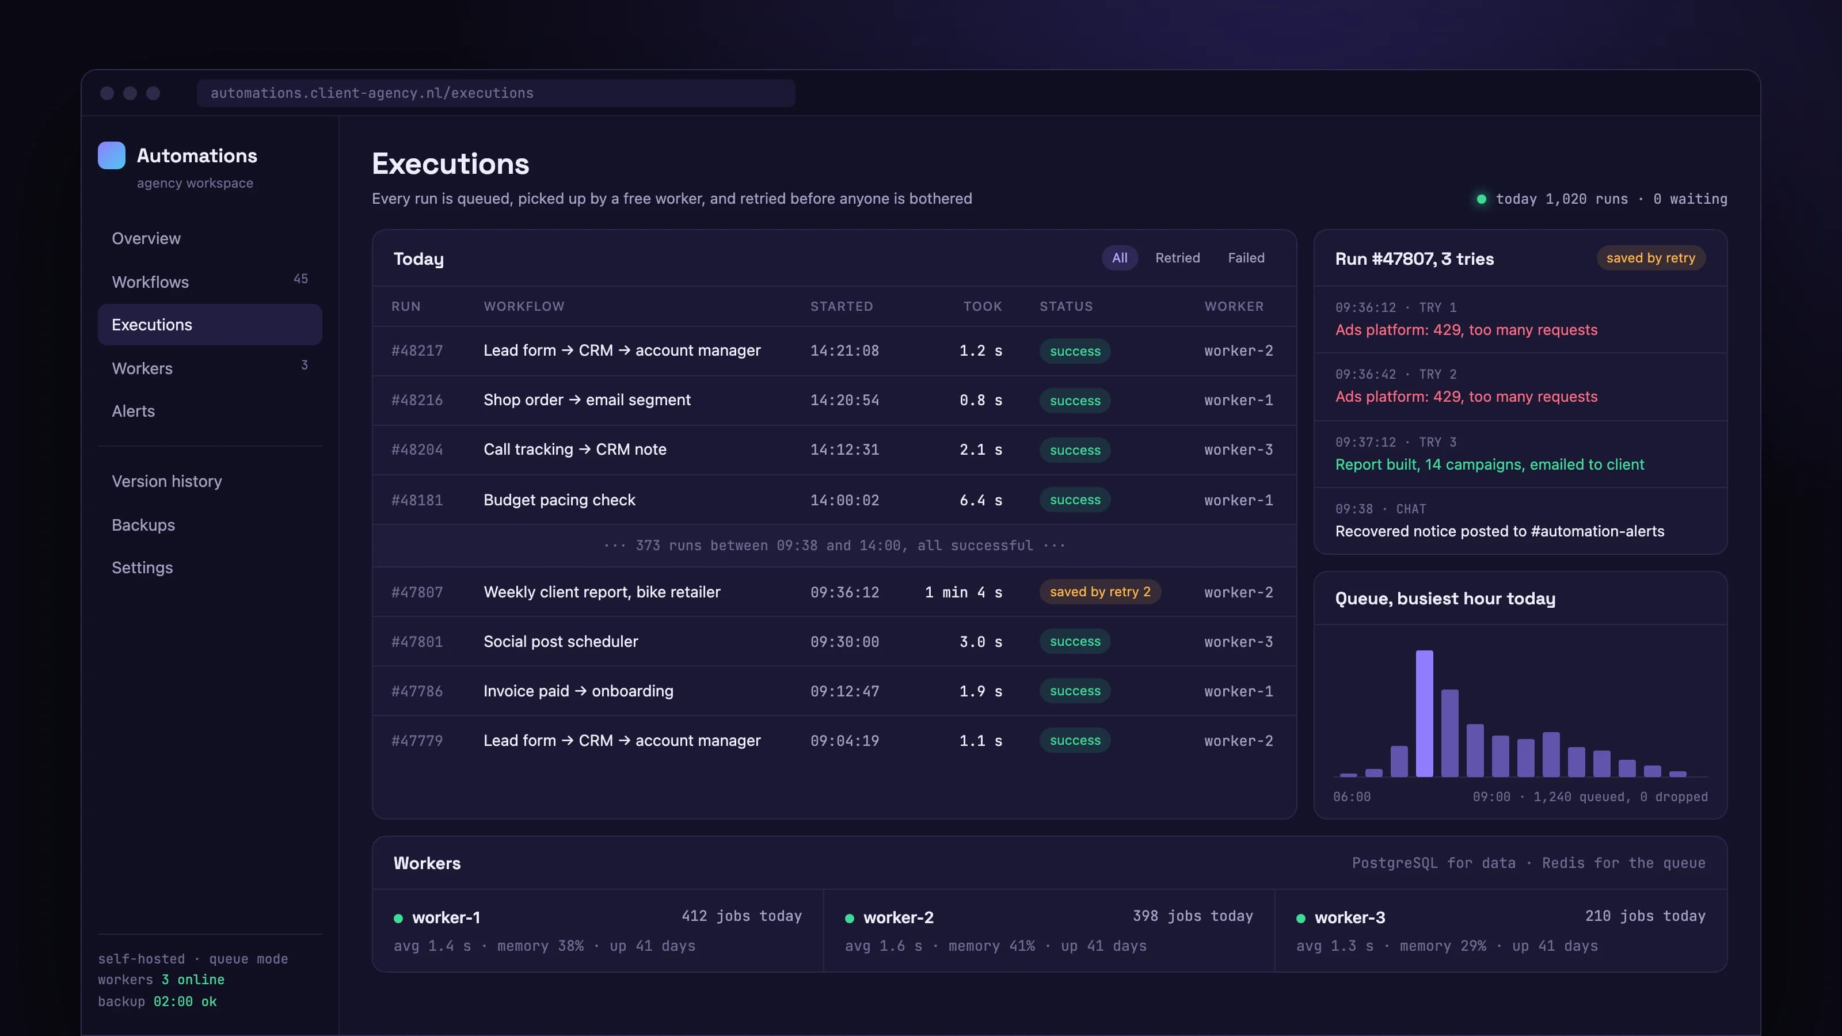Click '412 jobs today' value
Screen dimensions: 1842x1036
pos(741,916)
